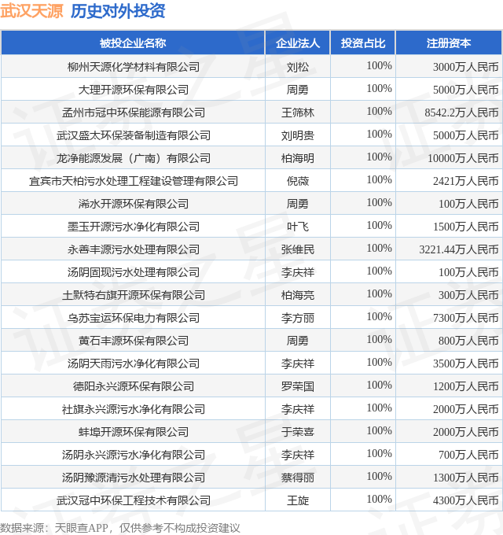Select 汤阴天雨污水净化有限公司 cell
The image size is (503, 535).
pyautogui.click(x=134, y=363)
